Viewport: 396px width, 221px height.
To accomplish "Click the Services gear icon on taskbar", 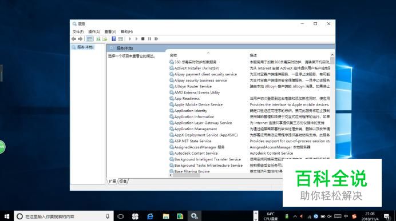I will [194, 216].
